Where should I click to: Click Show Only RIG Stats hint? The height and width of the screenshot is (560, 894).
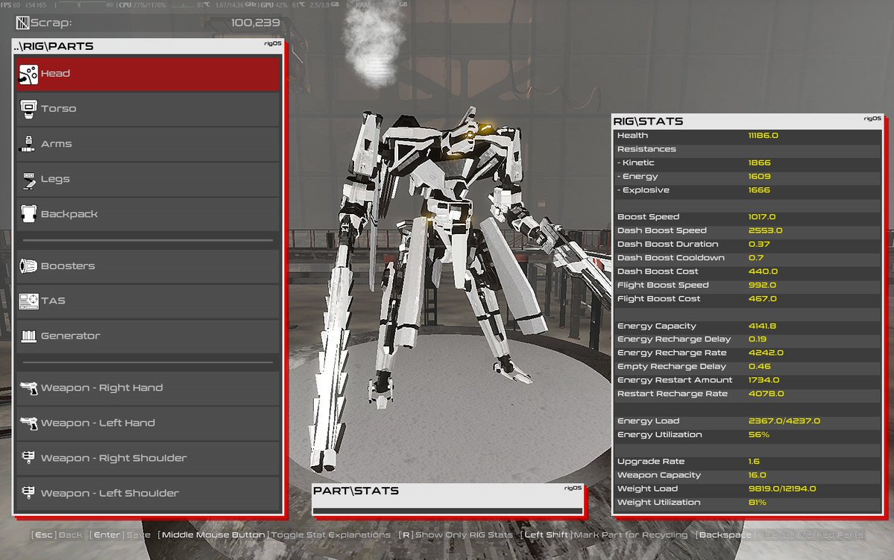click(x=456, y=535)
